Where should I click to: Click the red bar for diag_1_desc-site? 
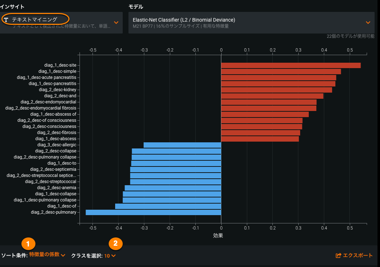[x=290, y=65]
